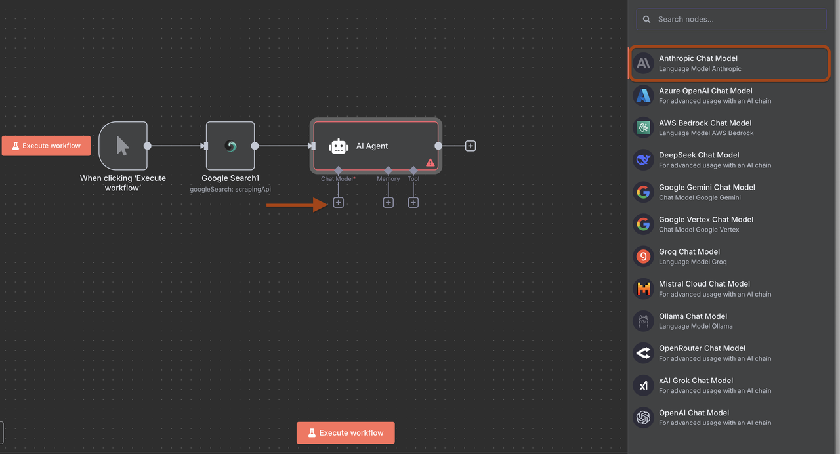Click the 'Memory' connector label
This screenshot has height=454, width=840.
[x=388, y=178]
